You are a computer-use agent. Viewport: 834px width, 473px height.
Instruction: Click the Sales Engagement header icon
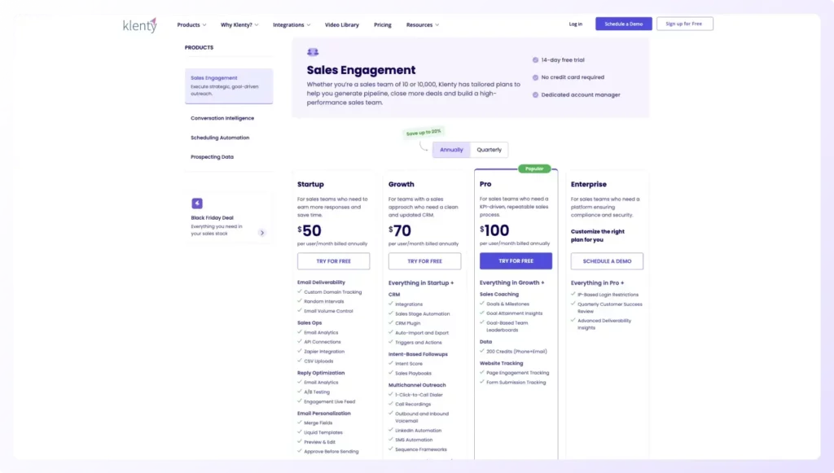click(313, 52)
